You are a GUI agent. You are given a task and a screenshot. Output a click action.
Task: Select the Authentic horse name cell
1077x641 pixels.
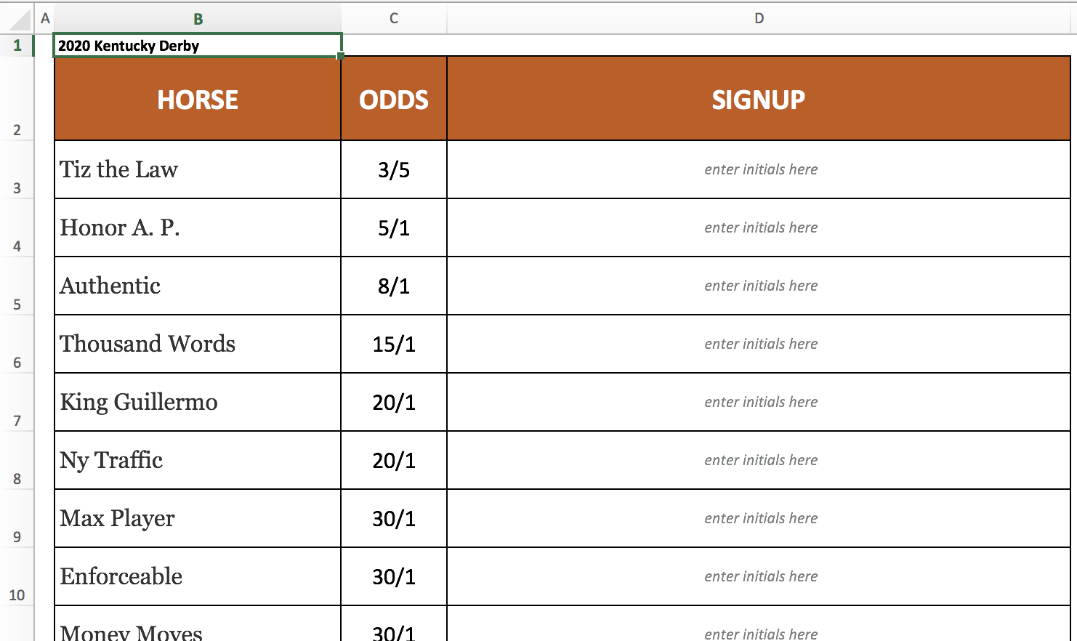[198, 286]
